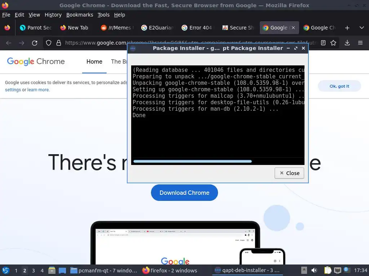Click the Firefox View icon
The width and height of the screenshot is (369, 276).
[x=7, y=28]
